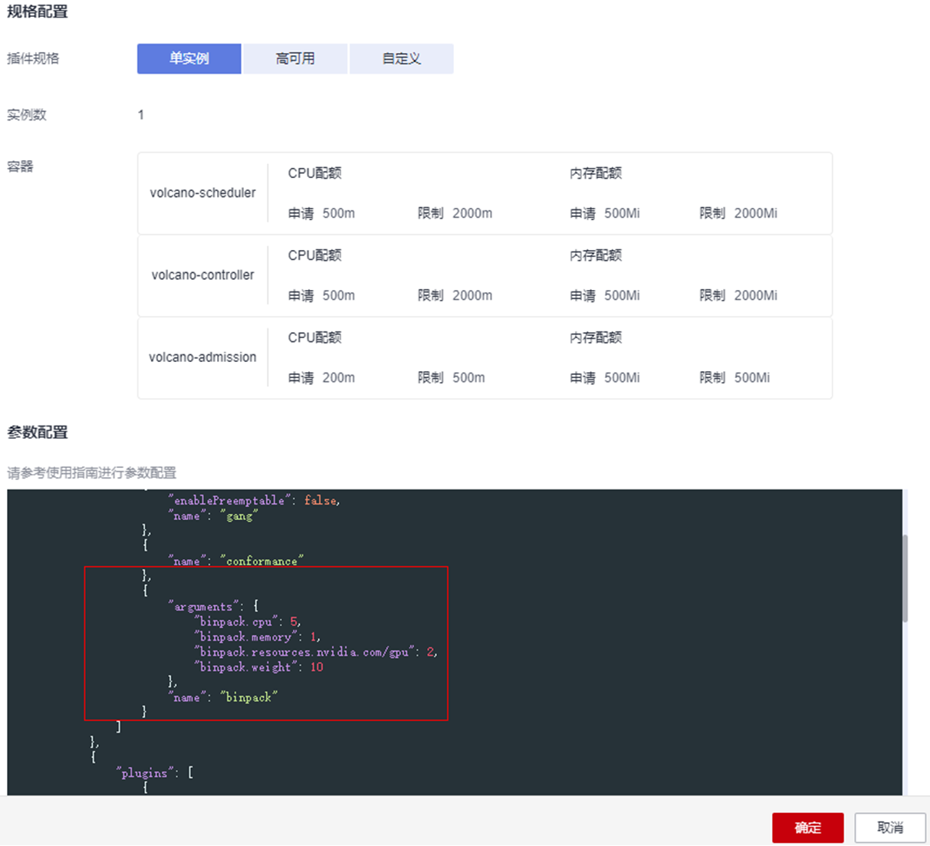Viewport: 930px width, 846px height.
Task: Click the volcano-admission CPU request 200m value
Action: (338, 377)
